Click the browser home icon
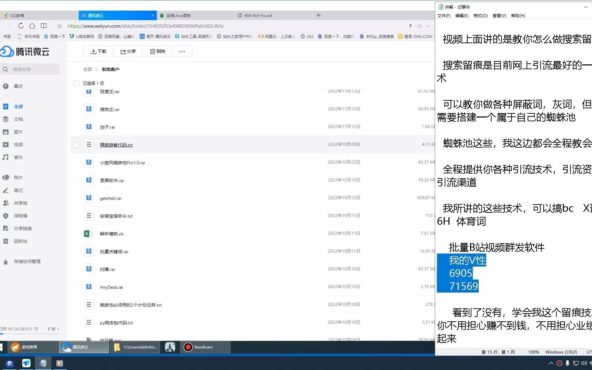This screenshot has width=592, height=370. [32, 26]
